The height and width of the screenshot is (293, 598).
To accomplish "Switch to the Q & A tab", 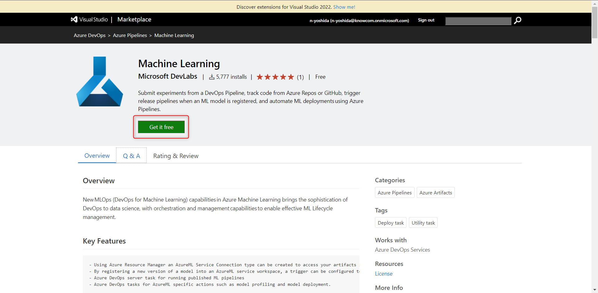I will [x=131, y=156].
